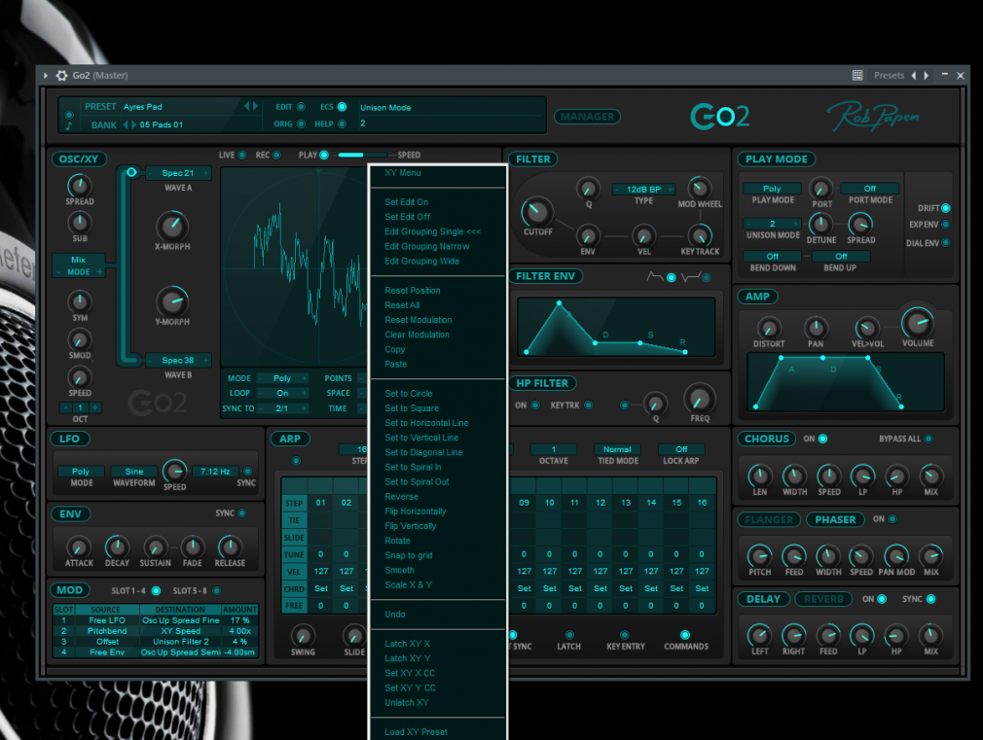Open the 12dB BP filter type selector
This screenshot has width=983, height=740.
click(644, 189)
